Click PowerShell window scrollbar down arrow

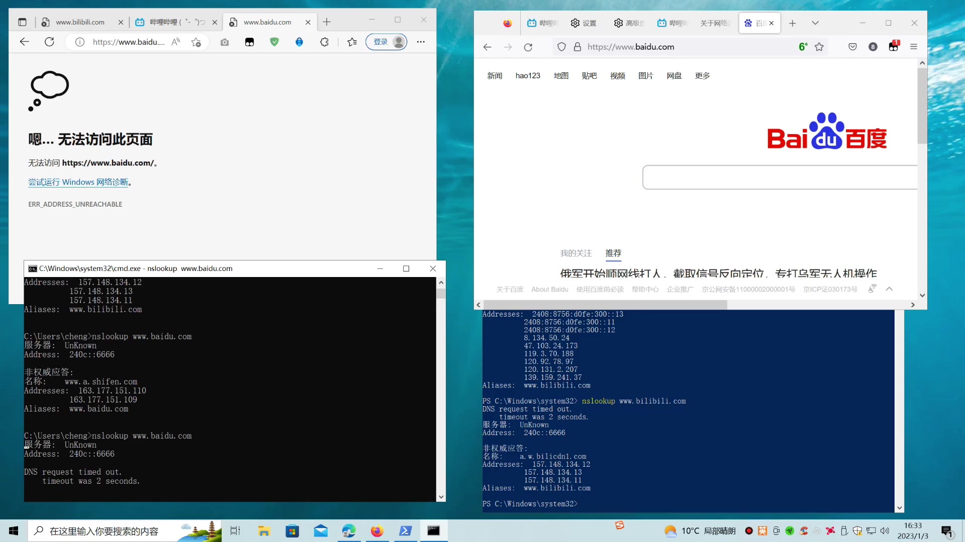(x=900, y=508)
